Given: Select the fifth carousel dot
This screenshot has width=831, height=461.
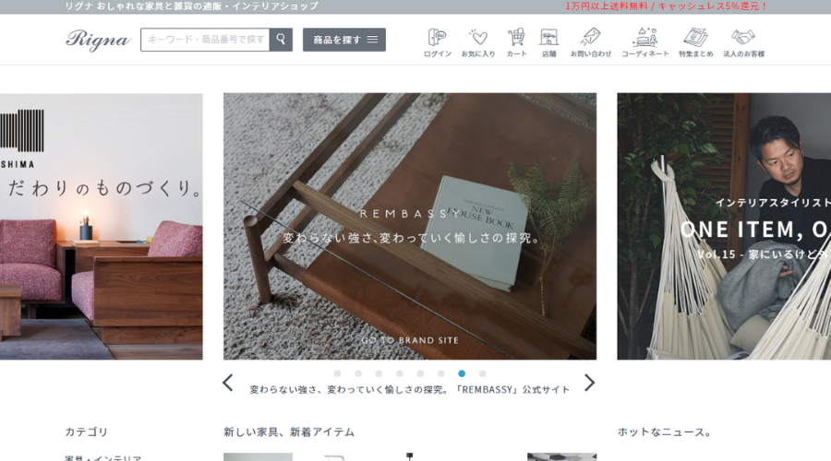Looking at the screenshot, I should [420, 373].
